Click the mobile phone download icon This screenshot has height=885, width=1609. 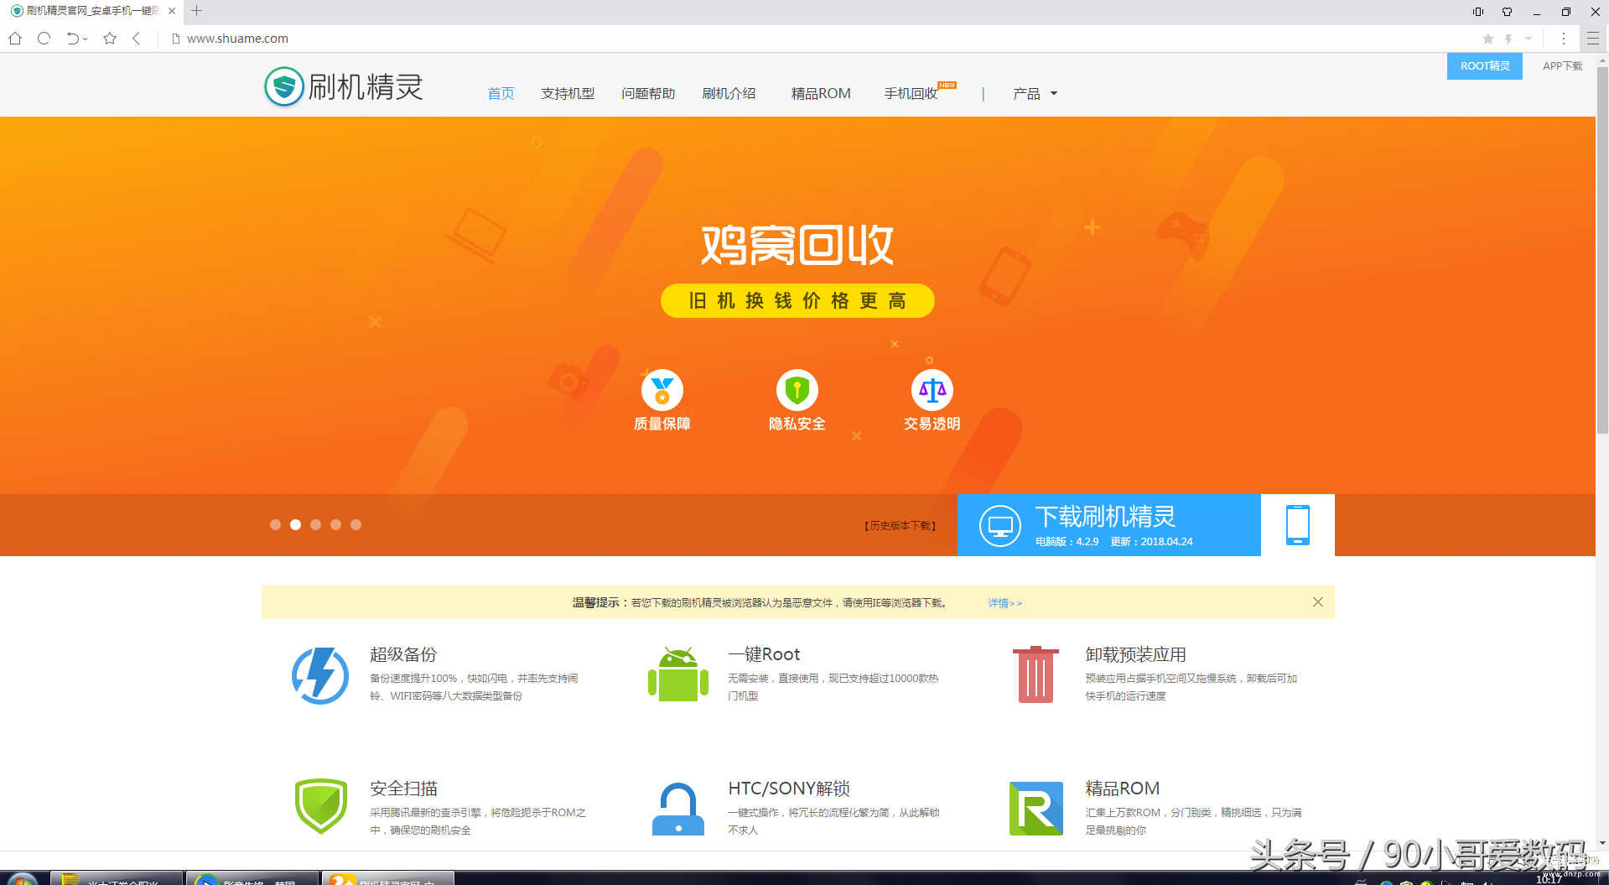(1298, 525)
